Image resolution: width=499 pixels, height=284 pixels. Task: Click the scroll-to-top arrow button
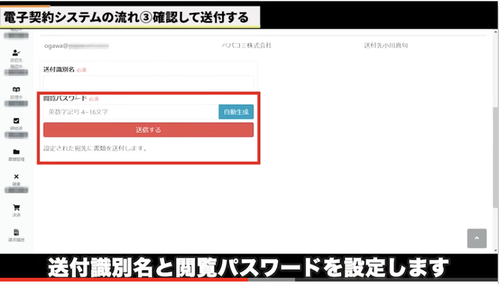477,239
